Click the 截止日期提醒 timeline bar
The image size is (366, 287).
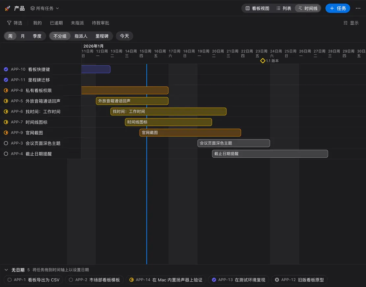coord(270,154)
